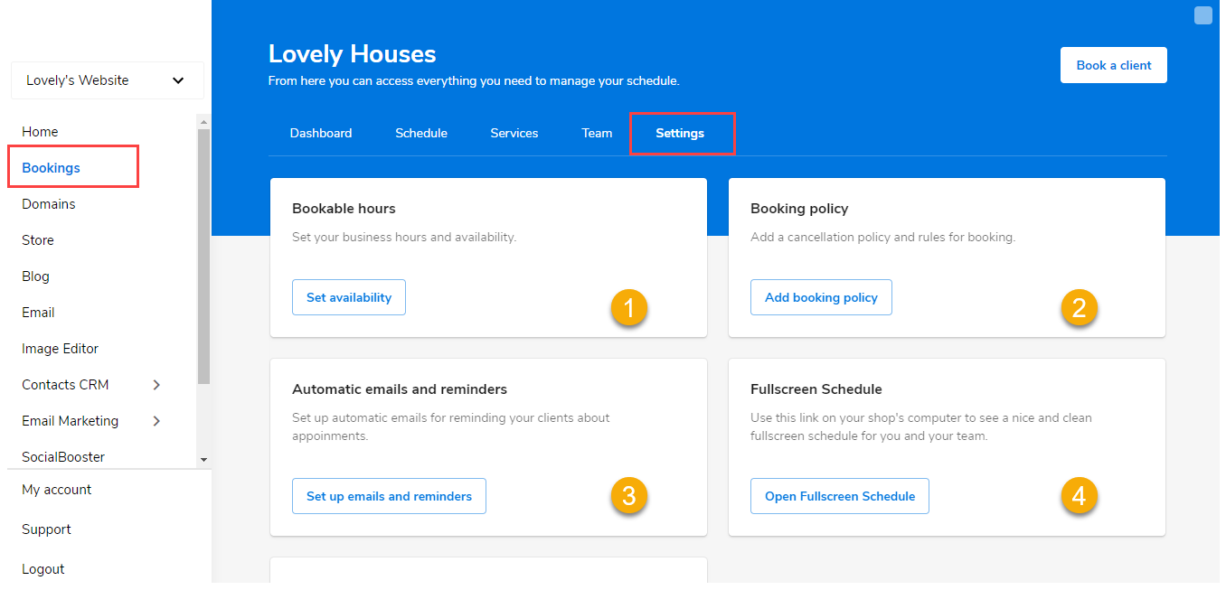Image resolution: width=1226 pixels, height=590 pixels.
Task: Open Email in the sidebar
Action: [38, 313]
